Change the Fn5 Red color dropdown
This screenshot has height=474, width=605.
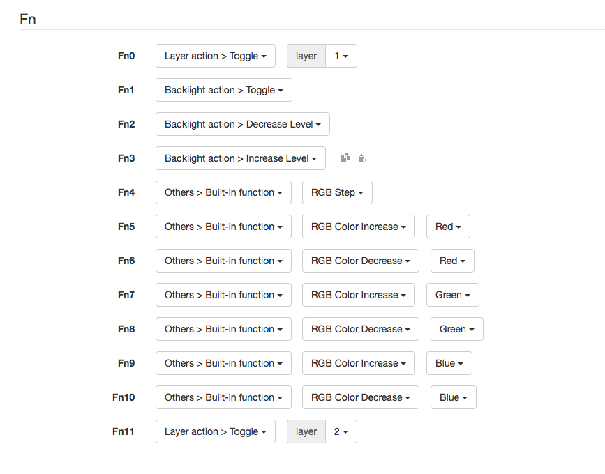pos(448,227)
